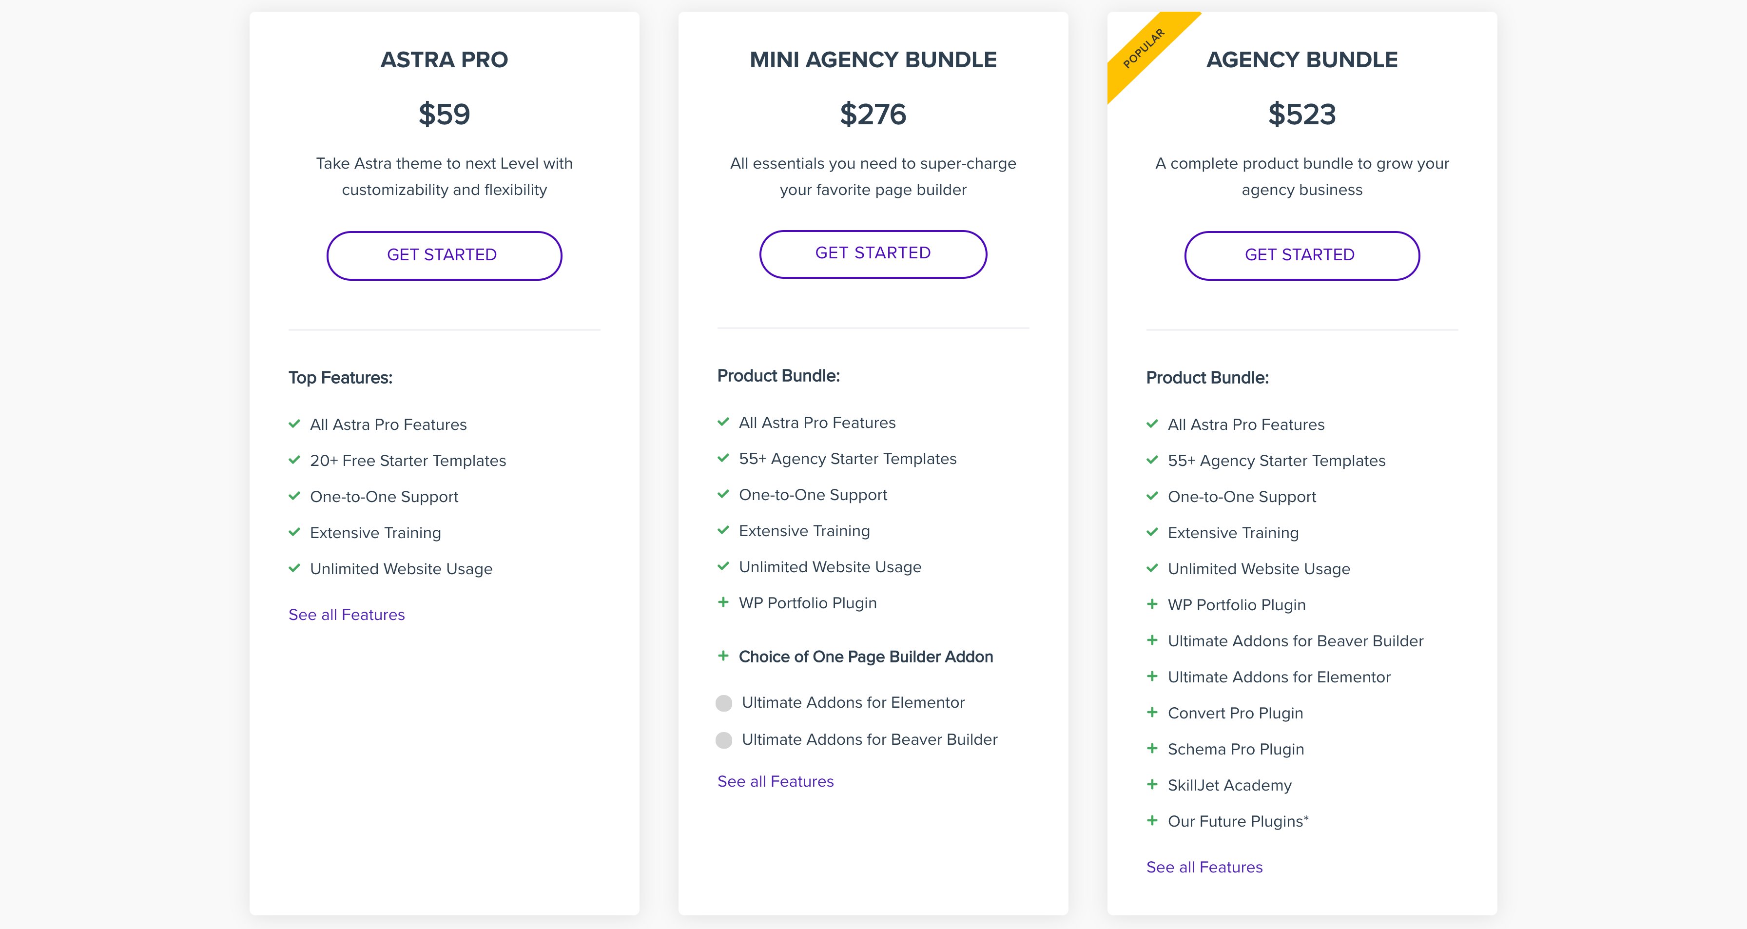Click the plus icon beside SkillJet Academy
Image resolution: width=1747 pixels, height=929 pixels.
click(x=1153, y=785)
